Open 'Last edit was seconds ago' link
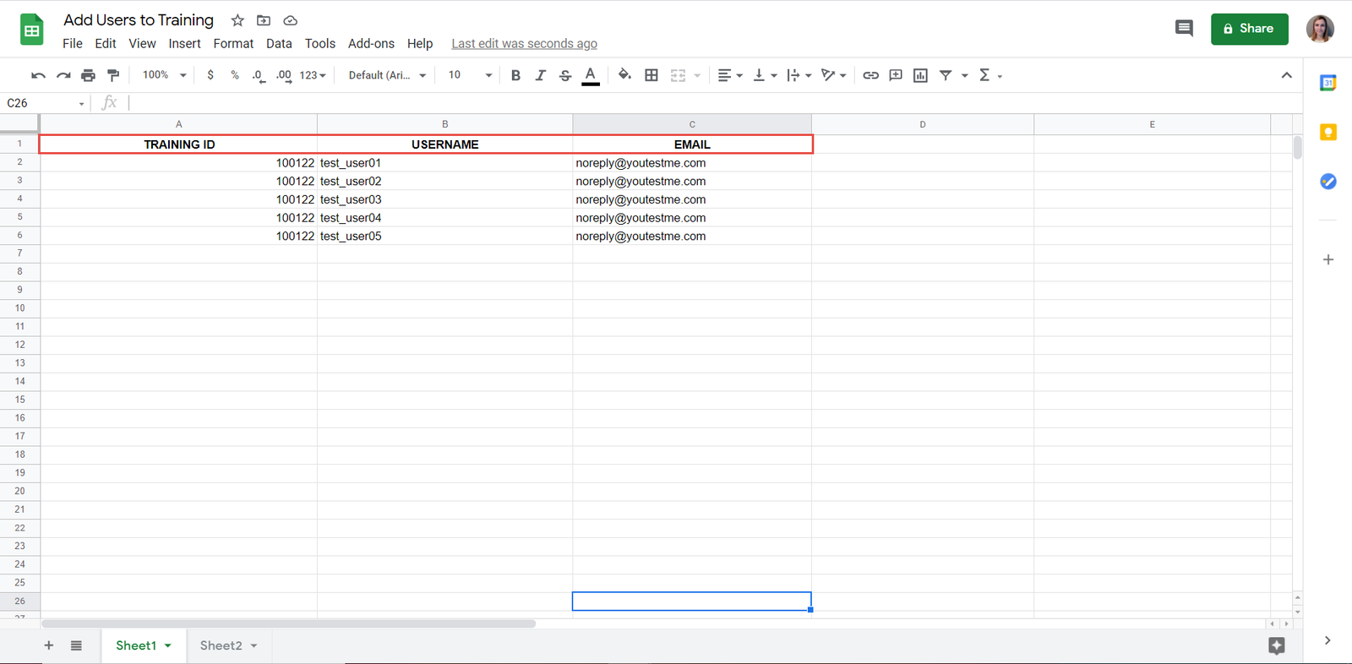This screenshot has width=1352, height=664. click(524, 44)
